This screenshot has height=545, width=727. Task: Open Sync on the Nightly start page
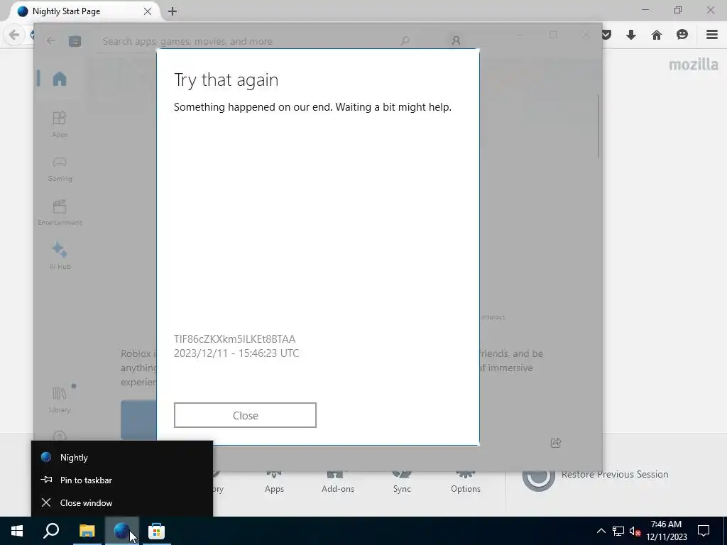point(402,482)
